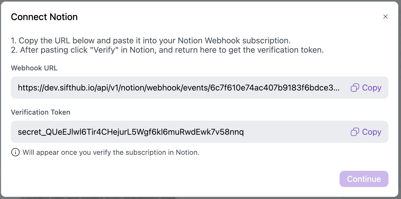Click the "Will appear once you verify" hint
Viewport: 401px width, 199px height.
(111, 152)
